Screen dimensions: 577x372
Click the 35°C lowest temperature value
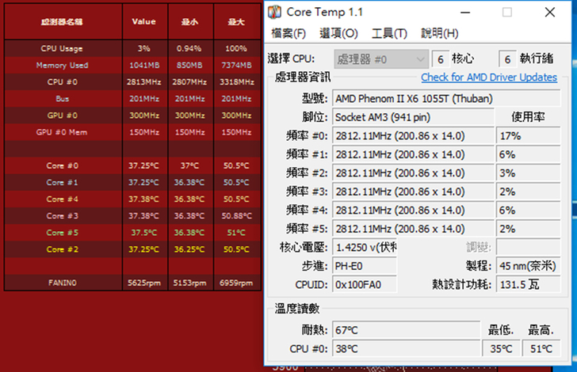pyautogui.click(x=501, y=349)
